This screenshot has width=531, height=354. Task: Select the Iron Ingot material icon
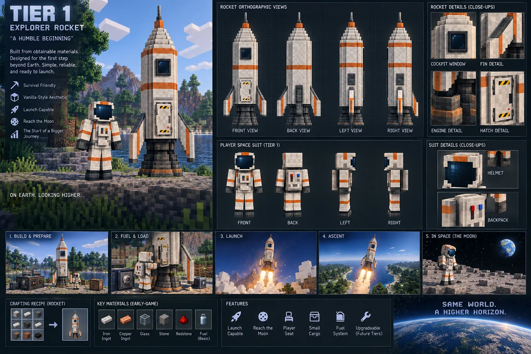pos(106,319)
